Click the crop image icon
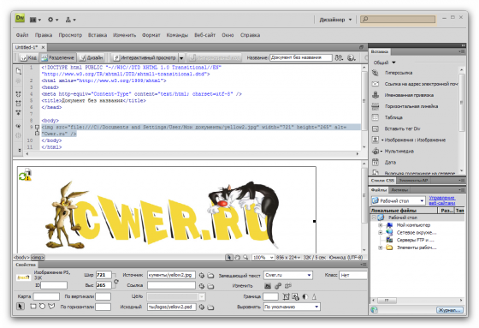The width and height of the screenshot is (479, 328). coord(286,296)
